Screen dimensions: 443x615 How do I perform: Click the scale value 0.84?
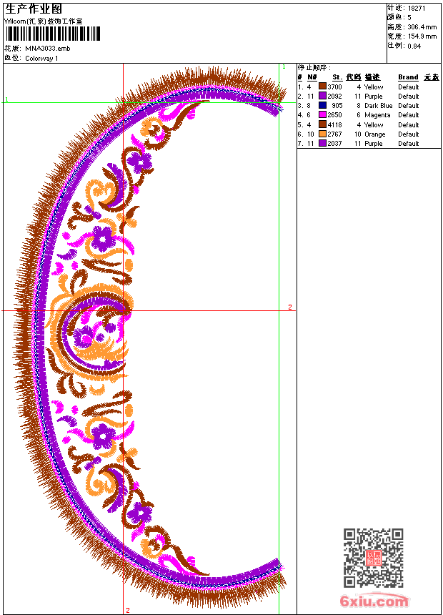click(x=414, y=46)
